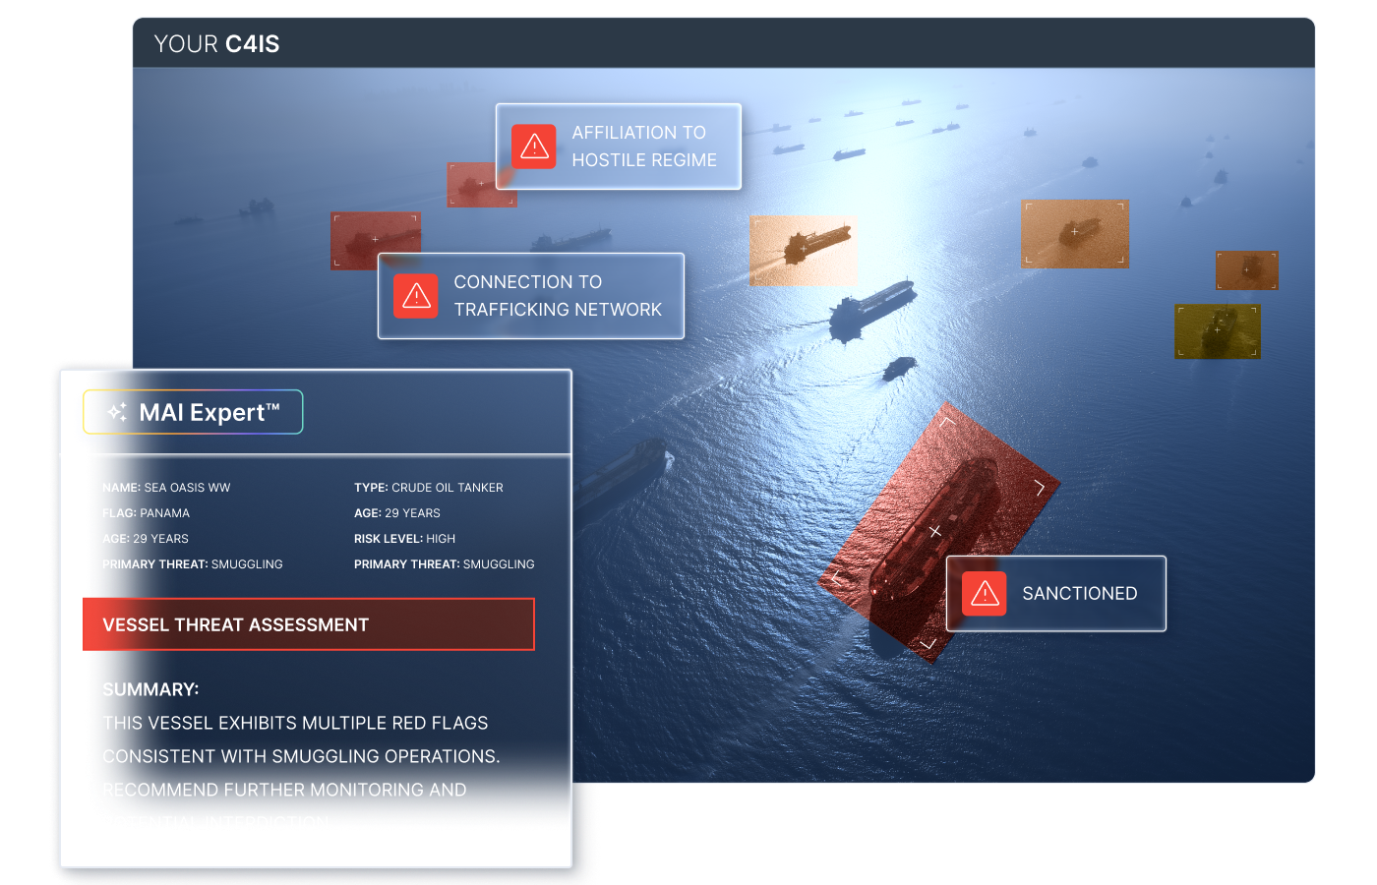This screenshot has height=885, width=1377.
Task: Click the warning triangle in Connection to Trafficking Network
Action: point(416,296)
